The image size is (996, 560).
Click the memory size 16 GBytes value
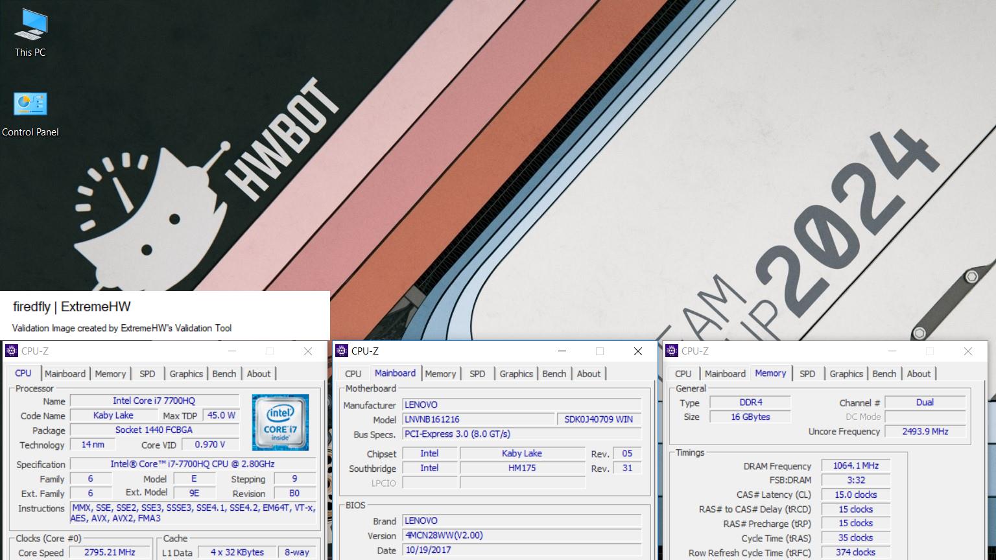pyautogui.click(x=750, y=417)
